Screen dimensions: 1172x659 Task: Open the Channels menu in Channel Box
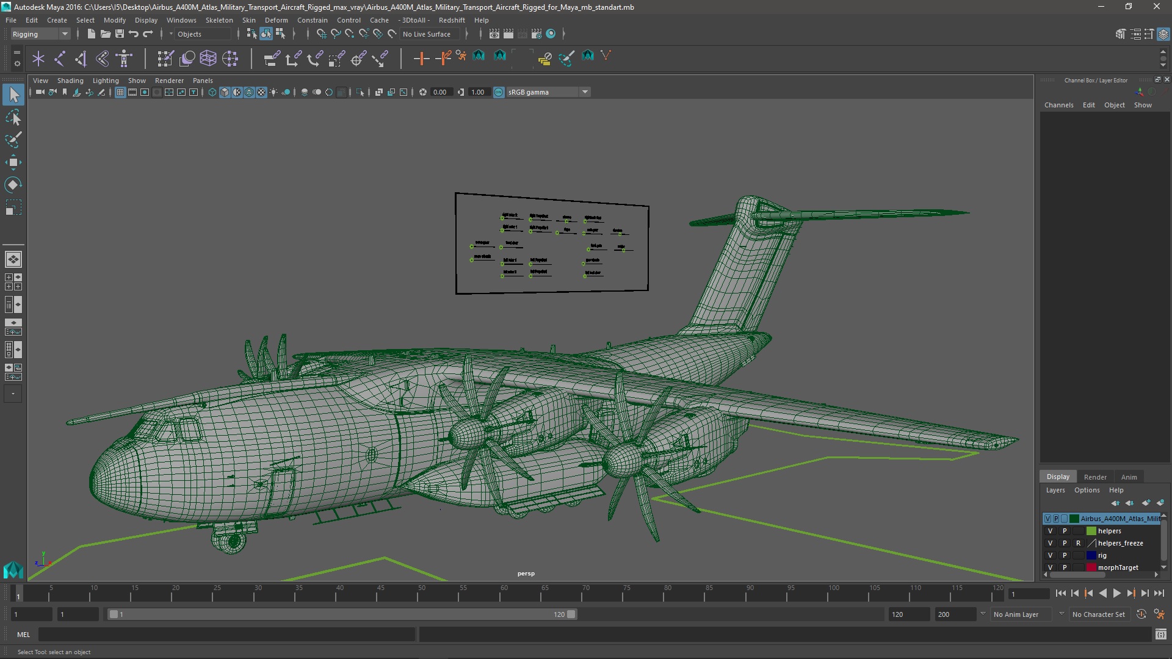pyautogui.click(x=1058, y=105)
